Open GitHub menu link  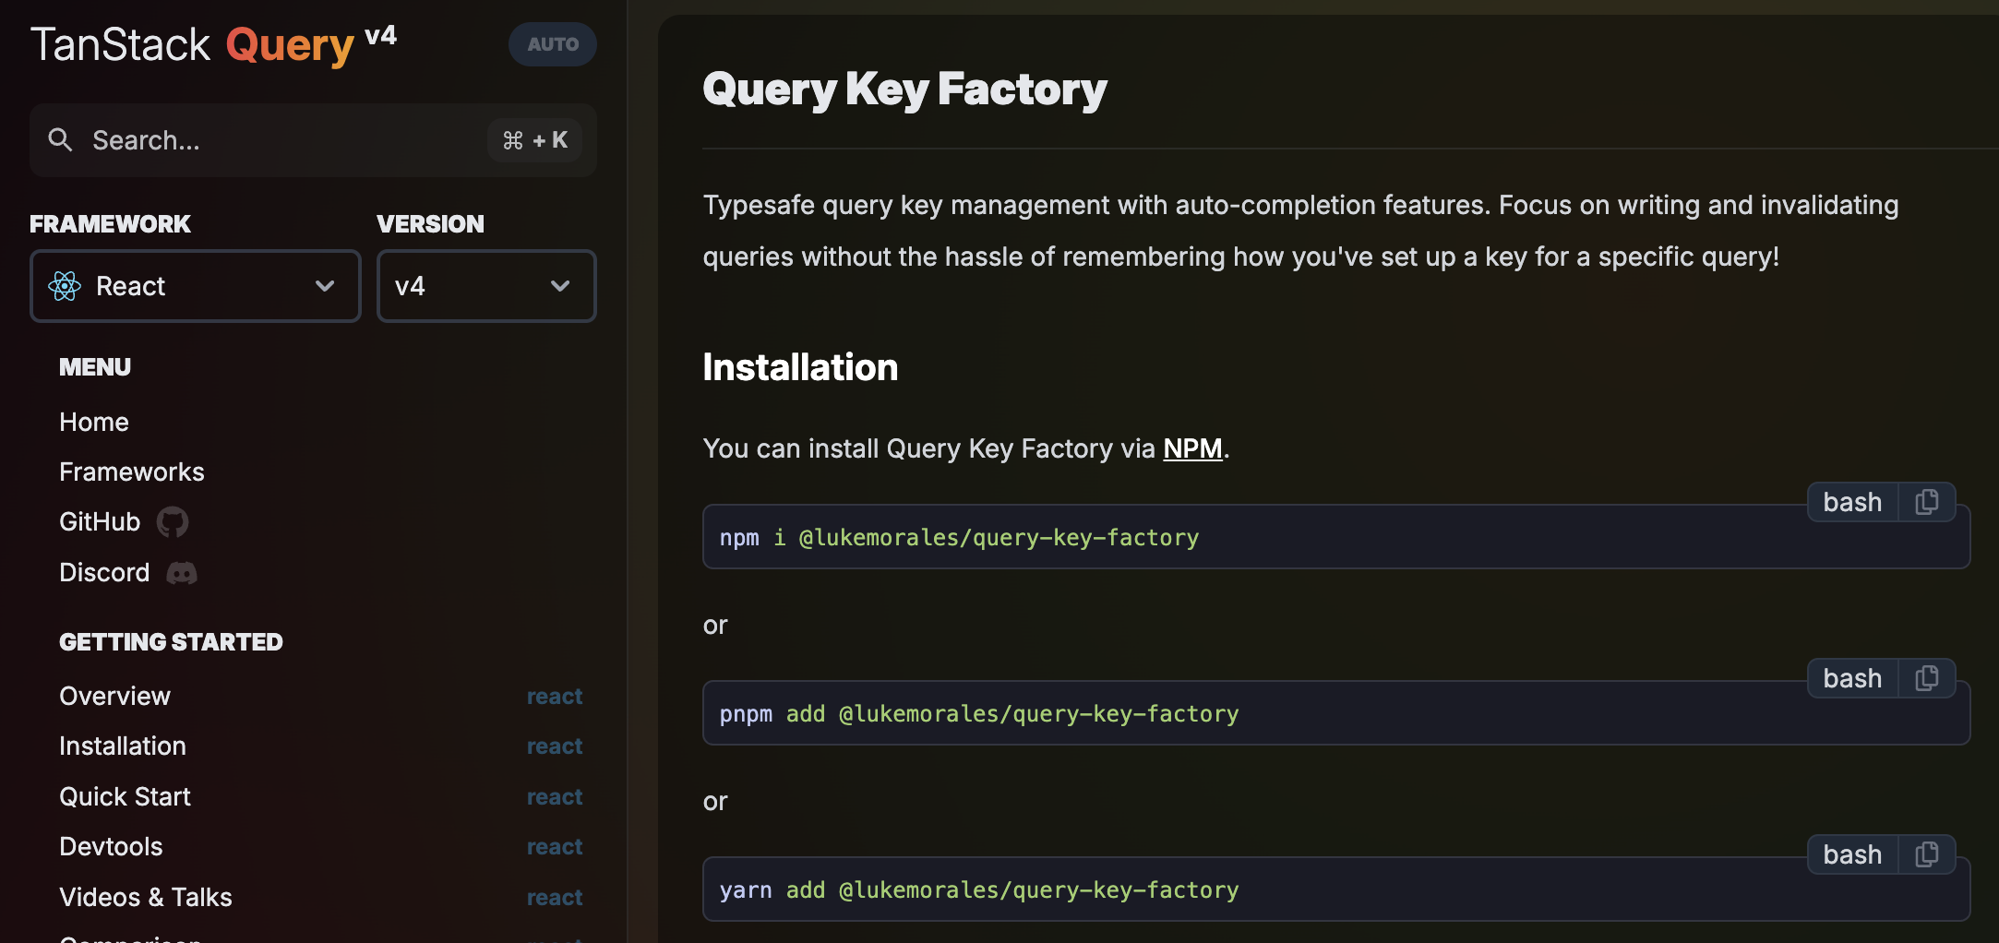click(x=100, y=522)
